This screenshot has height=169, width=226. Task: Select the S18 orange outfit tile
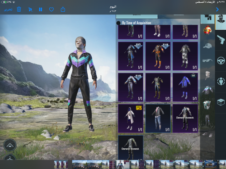158,56
